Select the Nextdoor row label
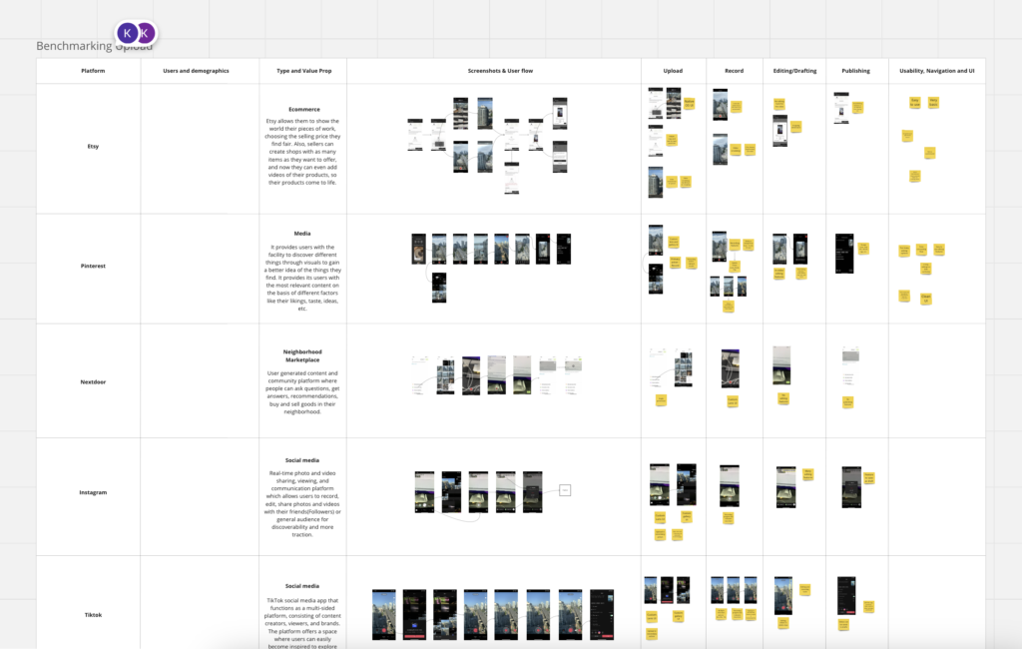Image resolution: width=1022 pixels, height=649 pixels. tap(93, 380)
